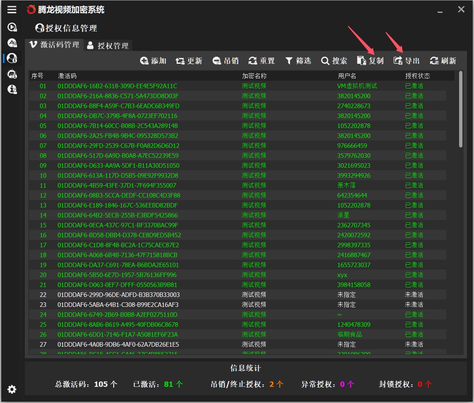Click username 1655723037

354,265
